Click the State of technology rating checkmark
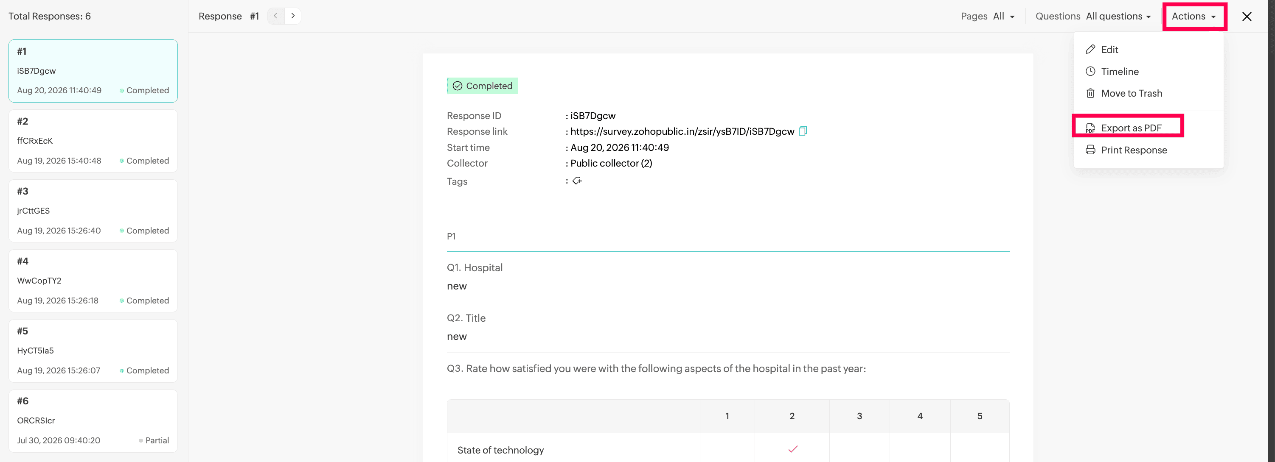 pyautogui.click(x=792, y=449)
